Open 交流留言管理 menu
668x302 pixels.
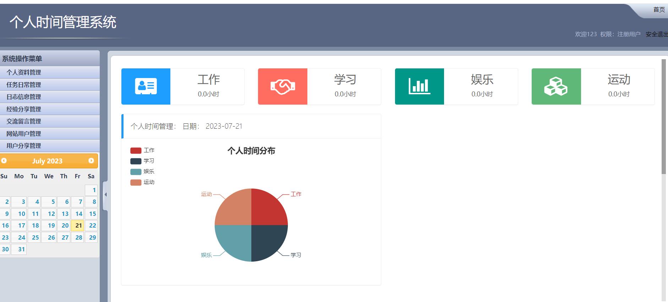50,121
